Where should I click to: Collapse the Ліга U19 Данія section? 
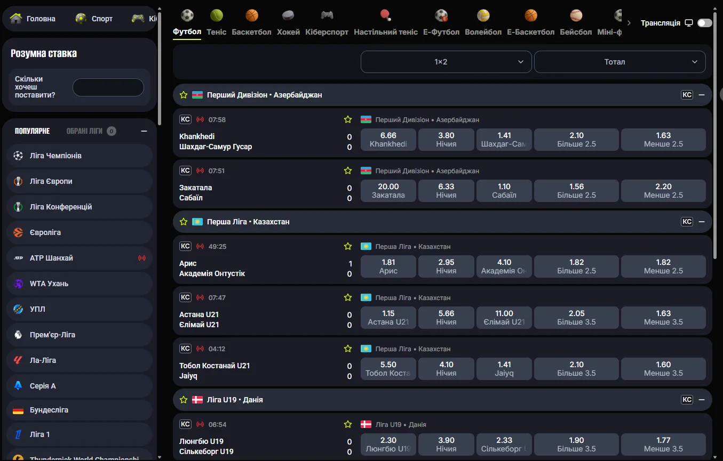(x=702, y=400)
